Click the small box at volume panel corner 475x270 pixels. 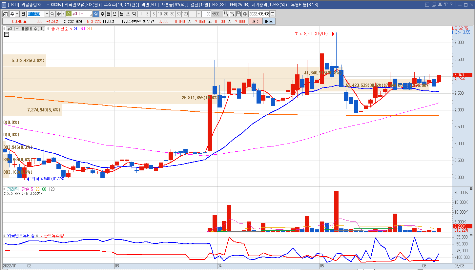471,189
